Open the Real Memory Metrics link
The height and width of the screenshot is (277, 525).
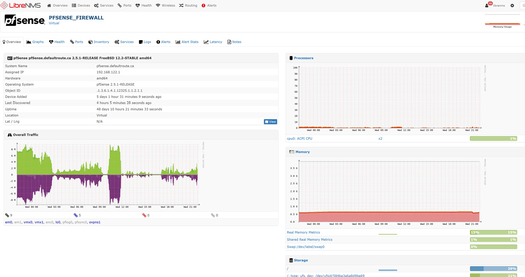(x=304, y=232)
